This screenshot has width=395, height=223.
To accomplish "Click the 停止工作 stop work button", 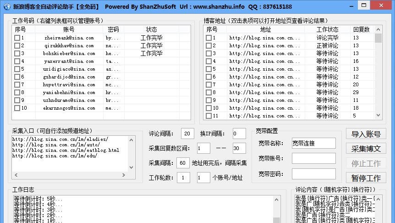I will tap(366, 163).
